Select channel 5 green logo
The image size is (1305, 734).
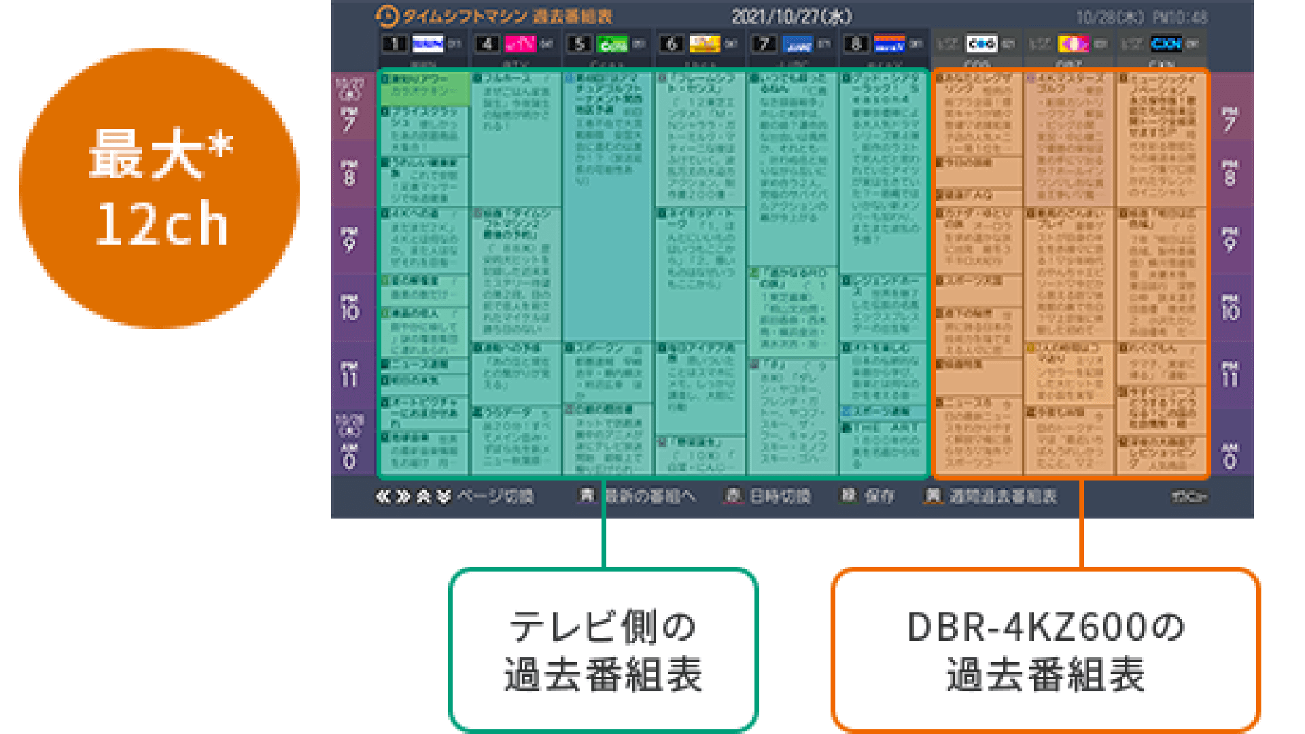[x=612, y=44]
